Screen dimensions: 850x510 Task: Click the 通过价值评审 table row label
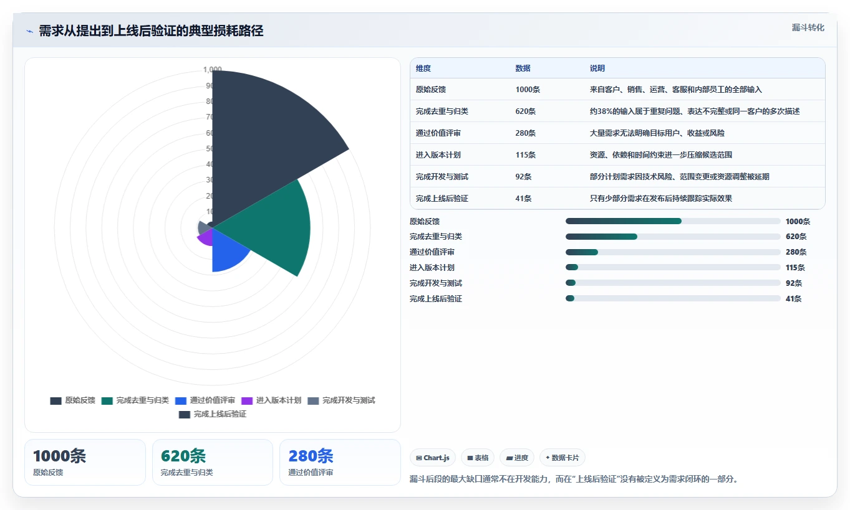[x=438, y=133]
